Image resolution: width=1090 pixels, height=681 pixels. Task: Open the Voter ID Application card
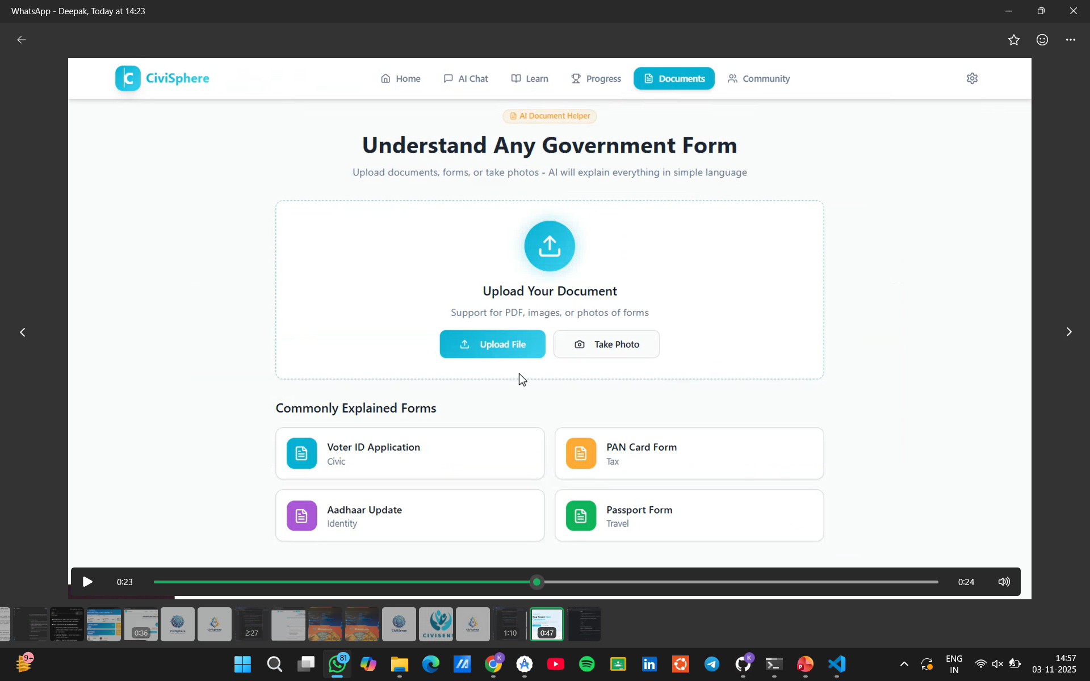point(409,453)
